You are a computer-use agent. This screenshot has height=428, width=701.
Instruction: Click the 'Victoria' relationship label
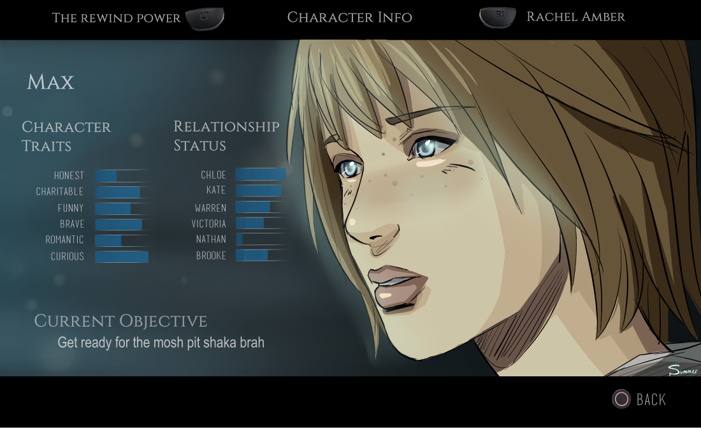209,223
